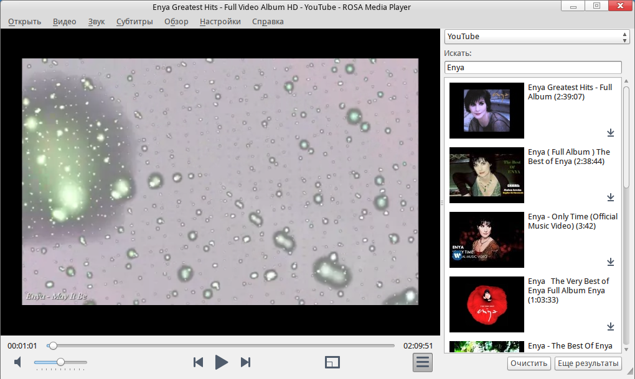Open the Субтитры menu

[134, 21]
